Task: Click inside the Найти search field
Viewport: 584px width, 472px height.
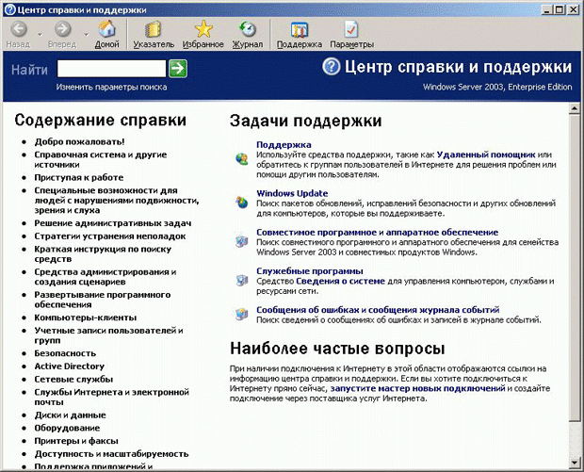Action: (111, 69)
